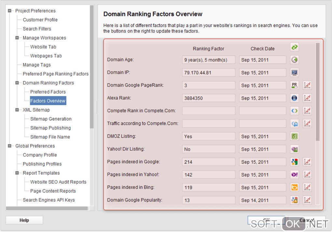This screenshot has width=332, height=232.
Task: Click the Domain IP value field
Action: click(x=209, y=72)
